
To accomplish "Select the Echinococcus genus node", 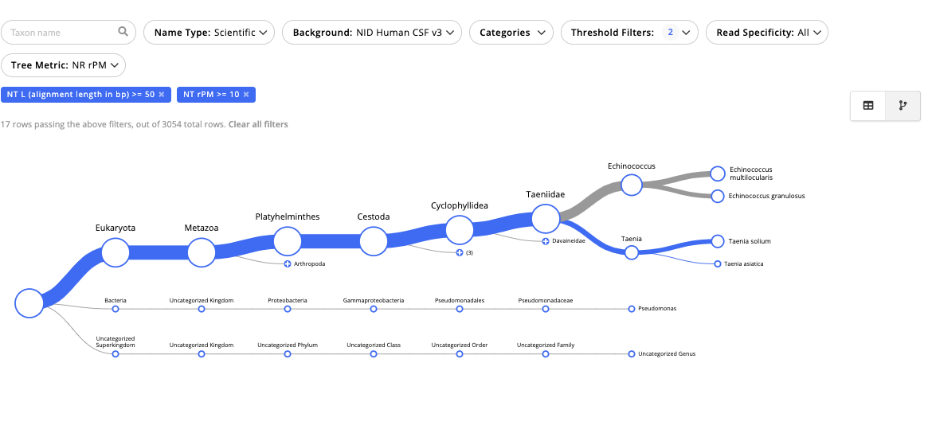I will (632, 185).
